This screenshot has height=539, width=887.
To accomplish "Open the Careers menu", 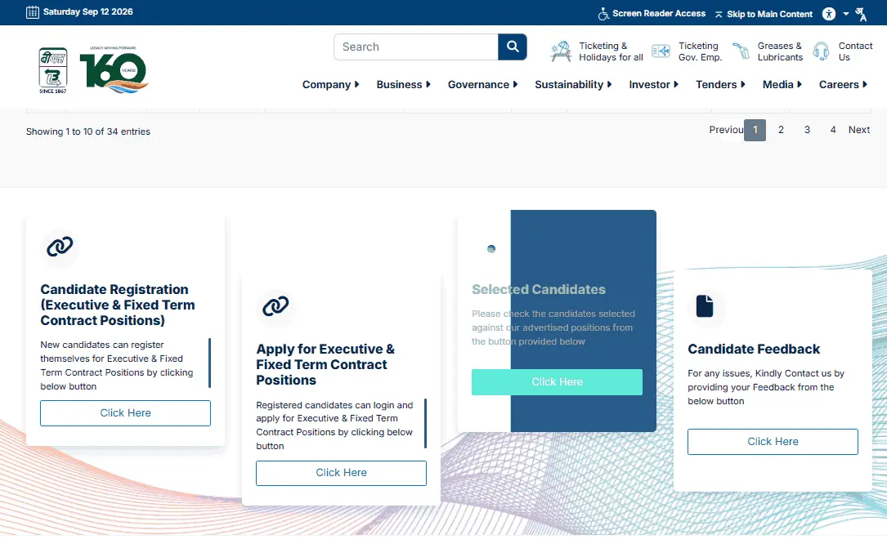I will pos(839,84).
